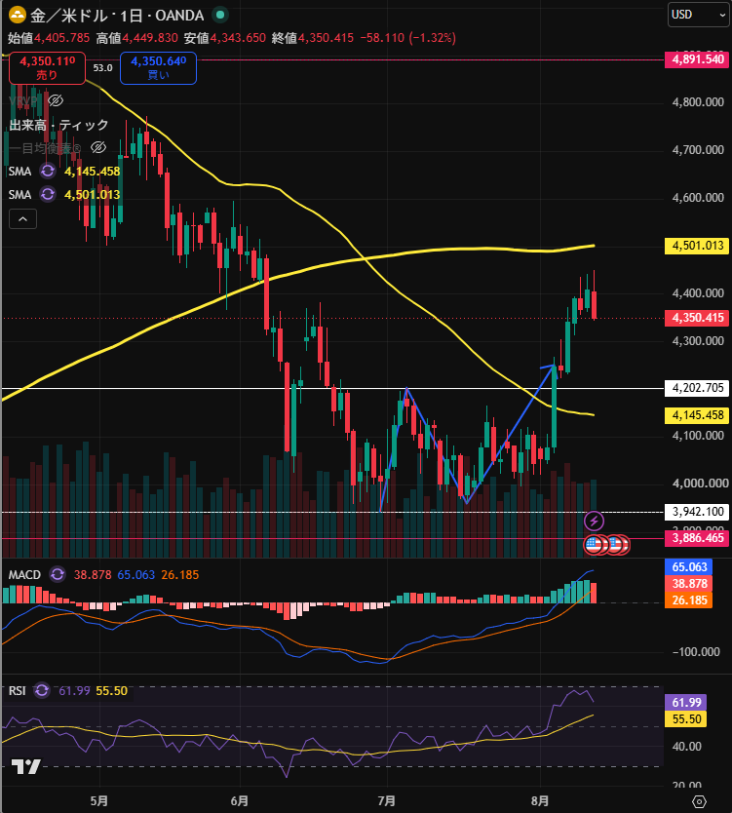
Task: Toggle visibility of VRVP indicator
Action: coord(56,100)
